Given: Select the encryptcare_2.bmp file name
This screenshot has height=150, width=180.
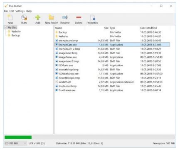Looking at the screenshot, I should [69, 49].
